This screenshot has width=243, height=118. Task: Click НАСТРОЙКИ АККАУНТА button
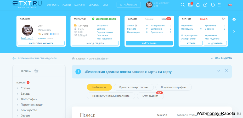pos(41,43)
